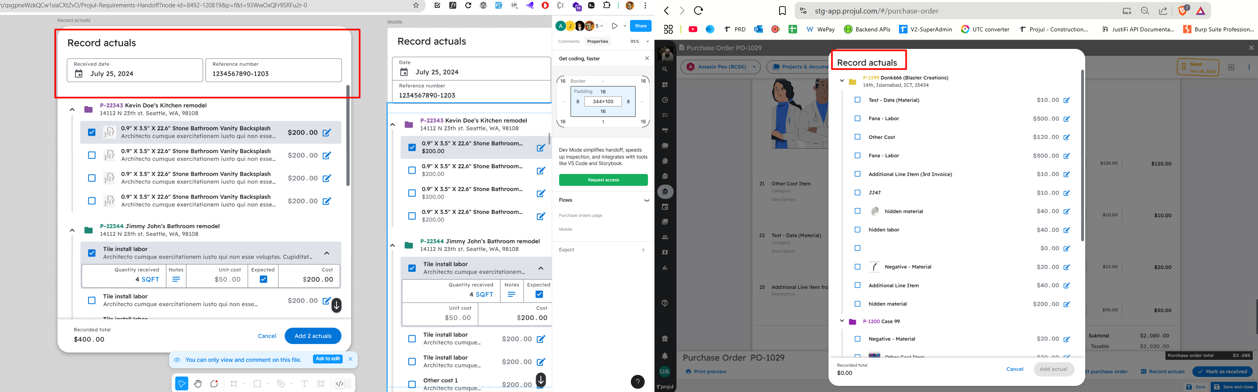
Task: Start Figma prototype presentation with play icon
Action: click(615, 26)
